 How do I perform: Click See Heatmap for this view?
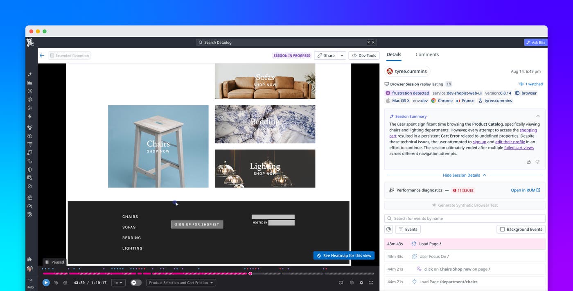[x=344, y=255]
